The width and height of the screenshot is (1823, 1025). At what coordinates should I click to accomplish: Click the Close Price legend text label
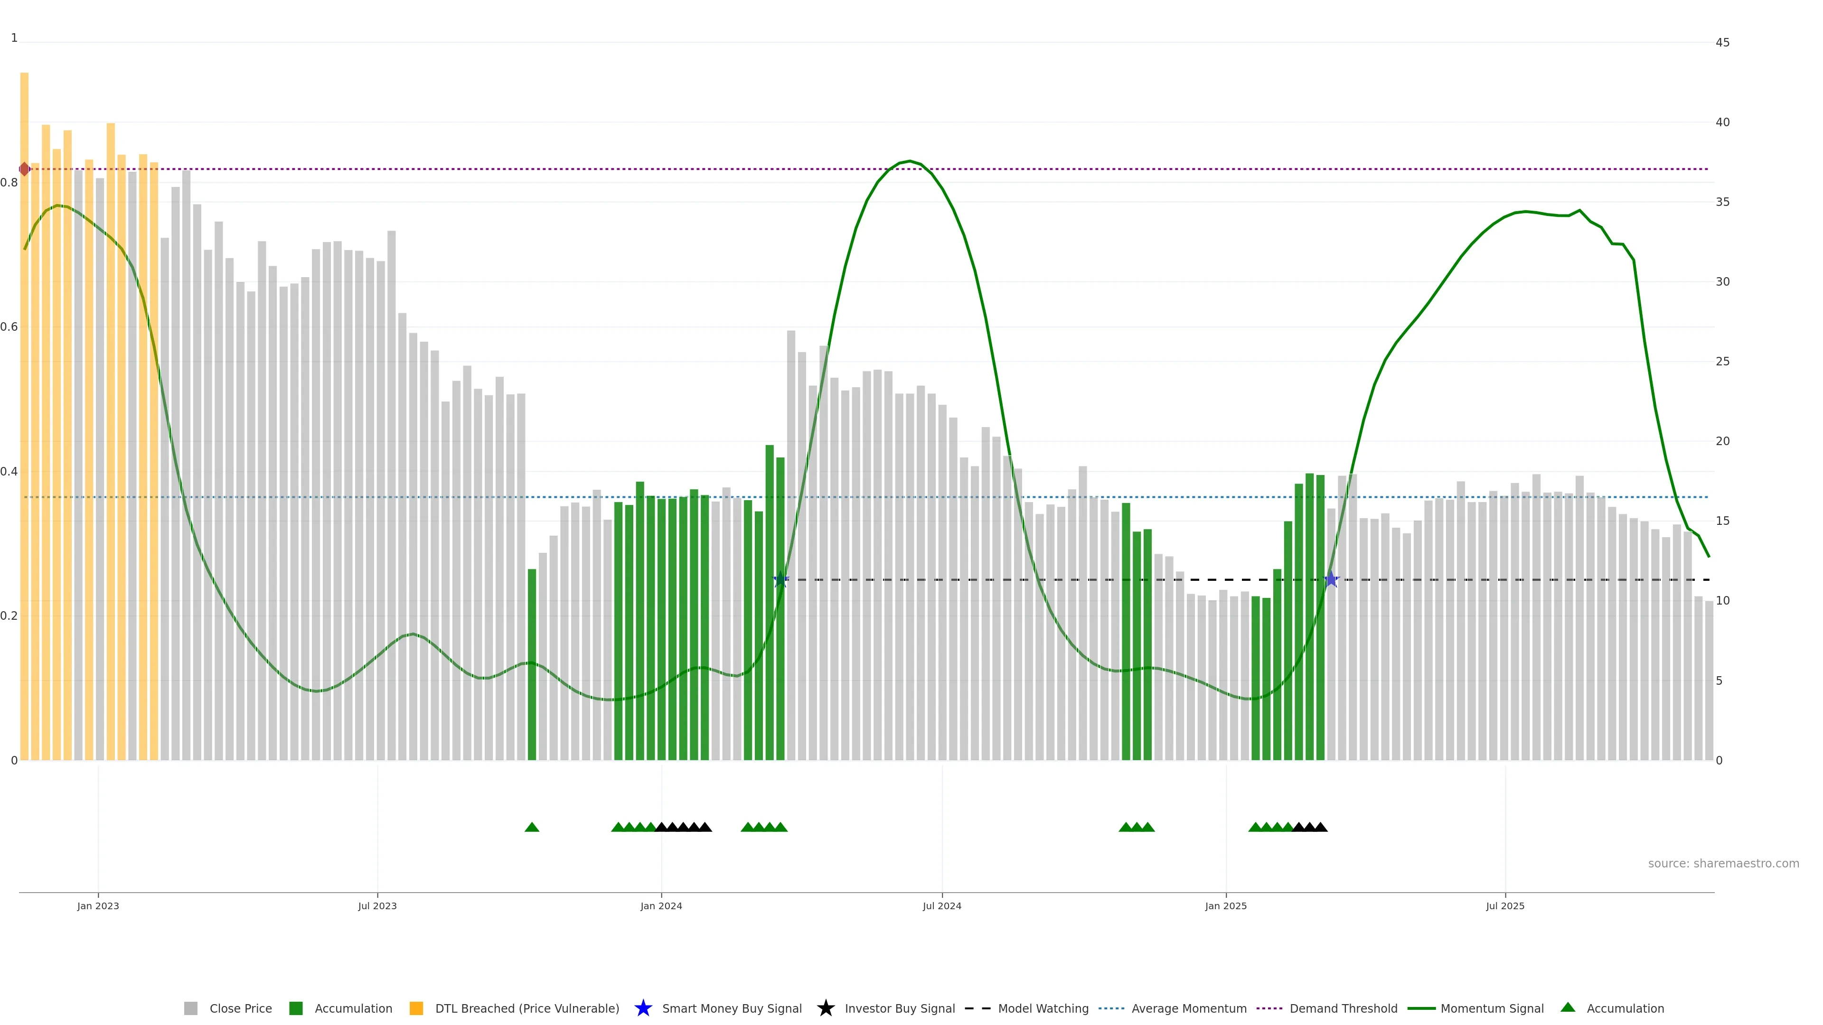[x=241, y=1008]
